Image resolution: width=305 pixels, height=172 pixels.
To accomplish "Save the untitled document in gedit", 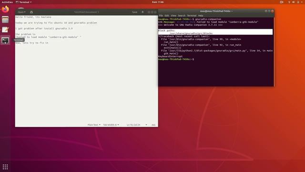I will tap(134, 12).
